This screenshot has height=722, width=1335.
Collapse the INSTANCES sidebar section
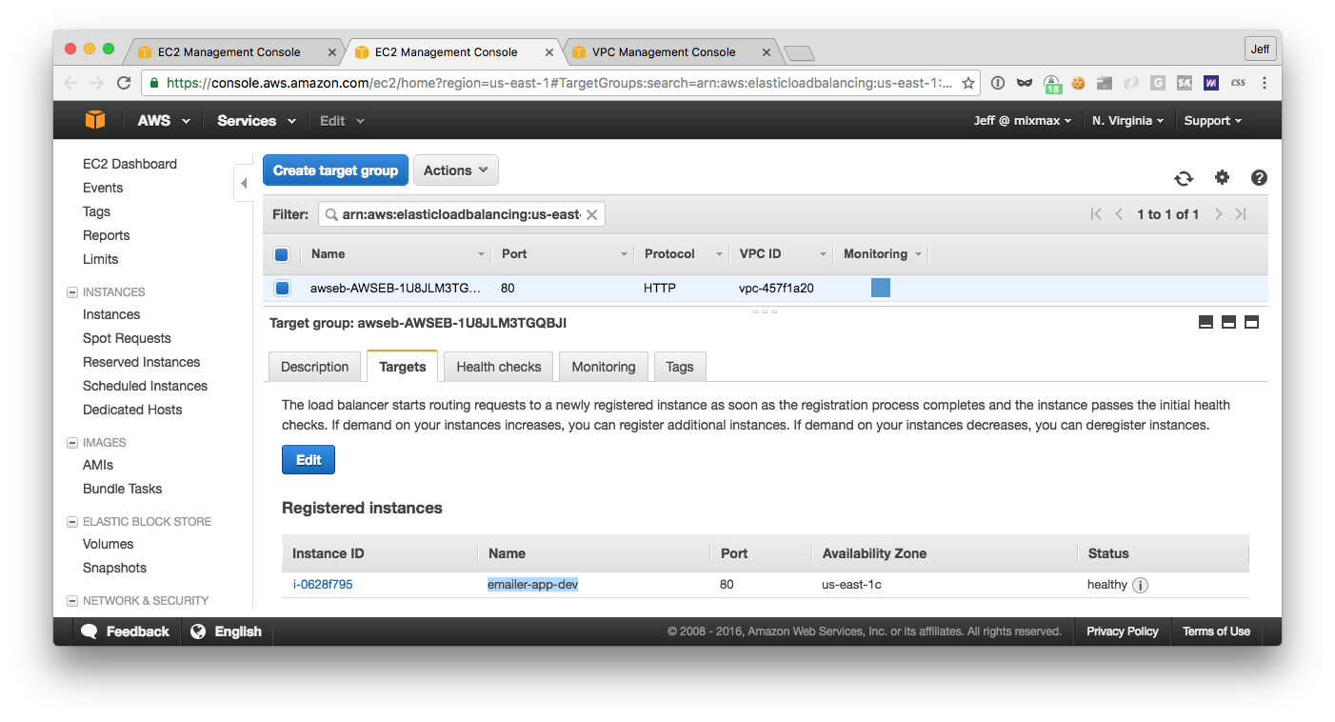(72, 292)
